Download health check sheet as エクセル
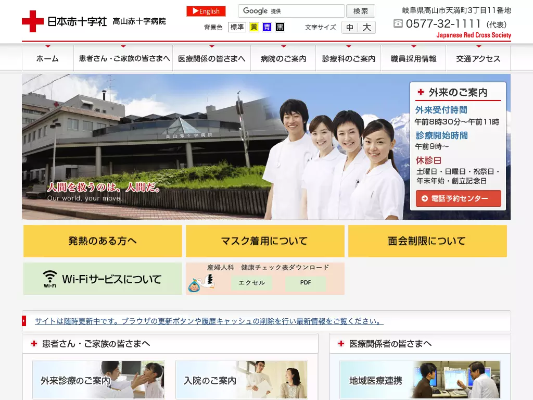Screen dimensions: 533x400 [251, 283]
